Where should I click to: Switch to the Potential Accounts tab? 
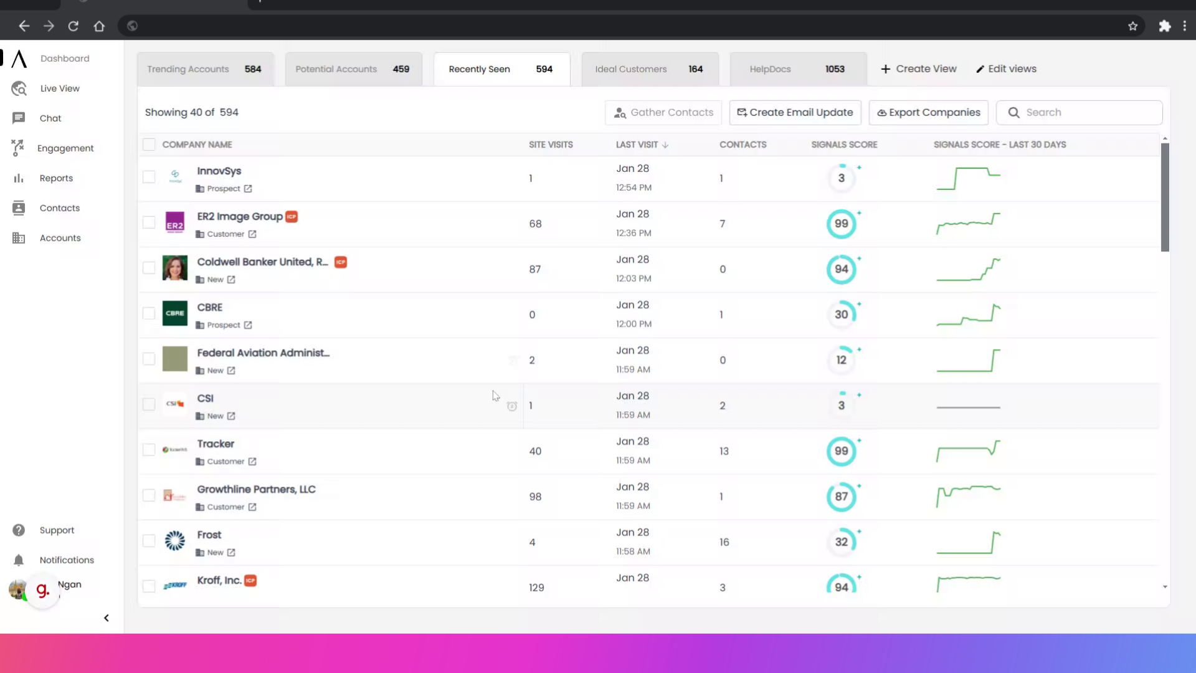tap(353, 69)
